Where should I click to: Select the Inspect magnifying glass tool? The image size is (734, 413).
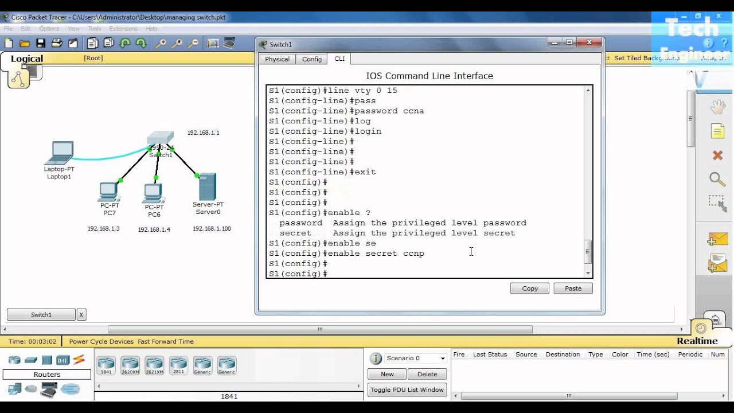tap(717, 180)
